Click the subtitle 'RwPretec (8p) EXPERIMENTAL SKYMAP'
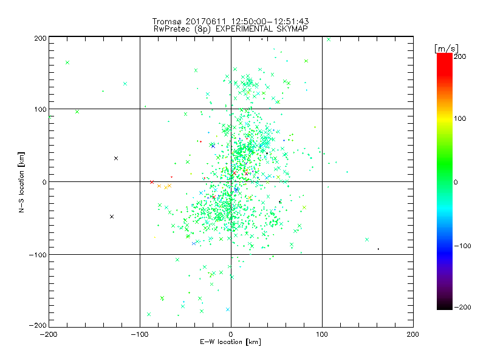The width and height of the screenshot is (486, 364). click(231, 29)
